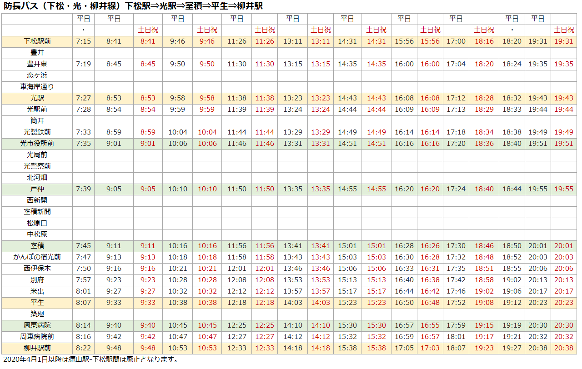Select the 室積 stop label
582x369 pixels.
coord(37,246)
